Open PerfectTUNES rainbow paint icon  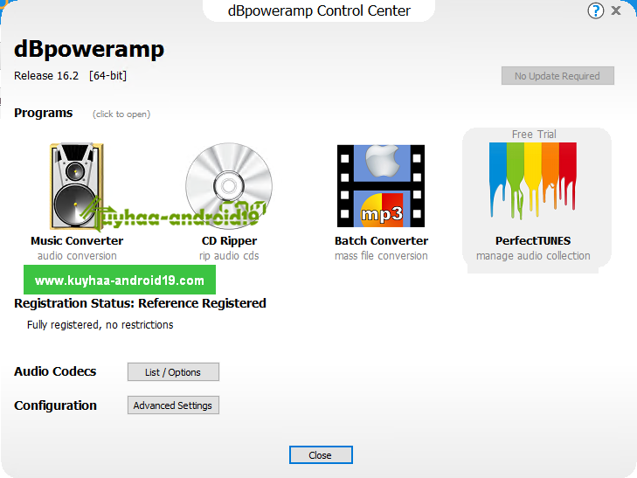pyautogui.click(x=533, y=181)
